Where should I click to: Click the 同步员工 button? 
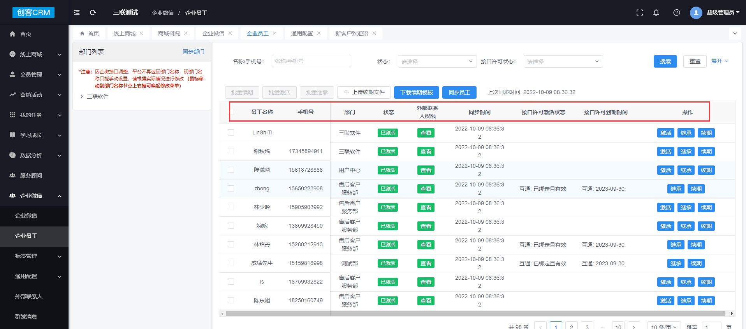(x=459, y=92)
